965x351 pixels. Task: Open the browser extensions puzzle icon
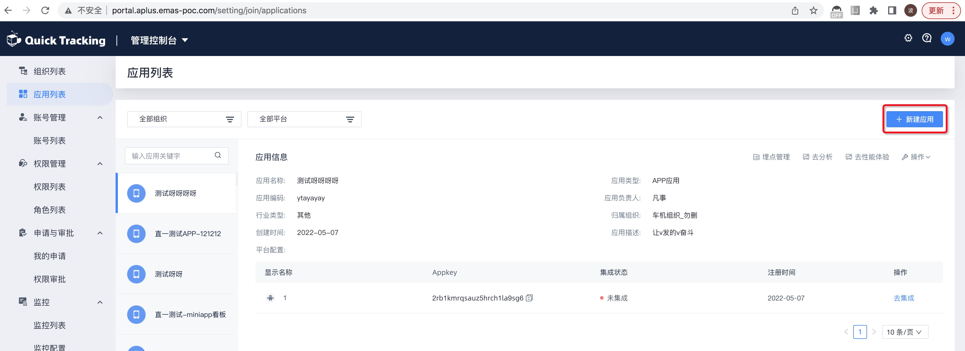(874, 10)
